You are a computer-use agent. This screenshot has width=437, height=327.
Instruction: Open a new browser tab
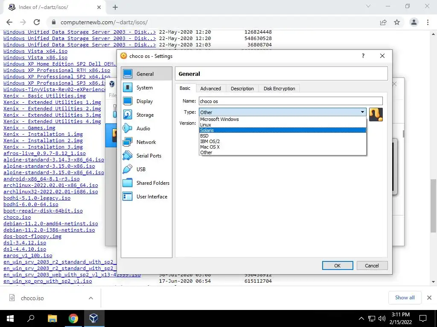pos(115,8)
